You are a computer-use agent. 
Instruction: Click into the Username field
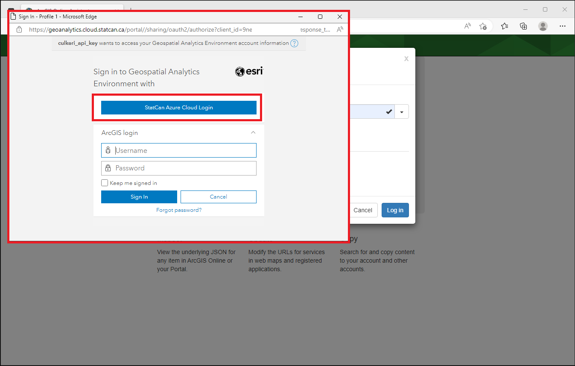pos(178,150)
